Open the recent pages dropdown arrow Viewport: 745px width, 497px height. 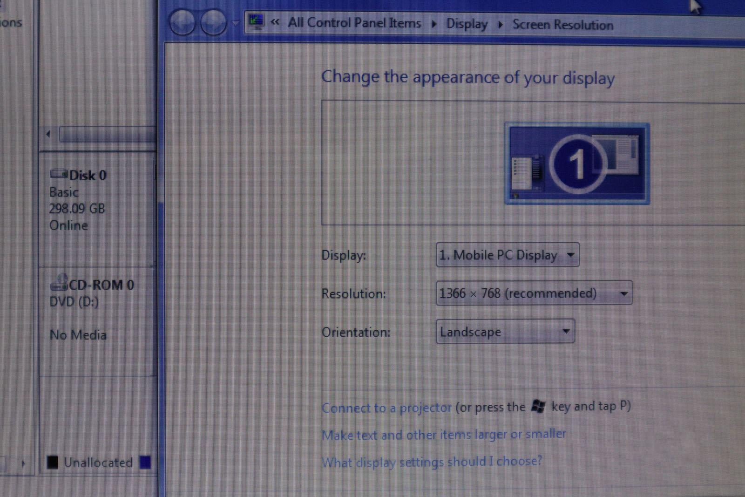pyautogui.click(x=235, y=22)
